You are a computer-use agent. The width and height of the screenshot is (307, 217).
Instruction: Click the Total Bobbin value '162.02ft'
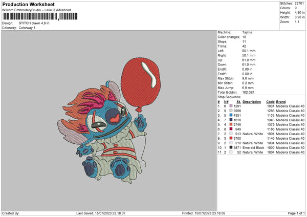249,92
